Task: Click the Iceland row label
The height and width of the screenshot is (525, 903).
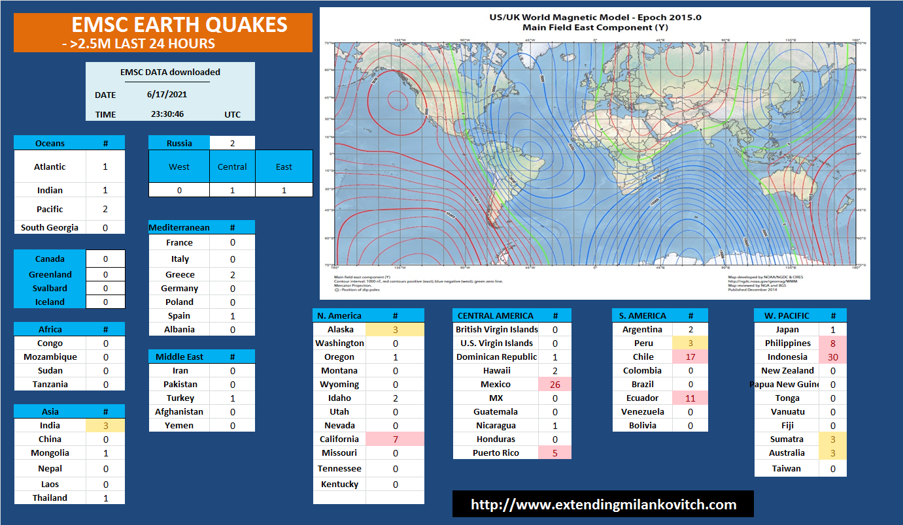Action: tap(50, 302)
